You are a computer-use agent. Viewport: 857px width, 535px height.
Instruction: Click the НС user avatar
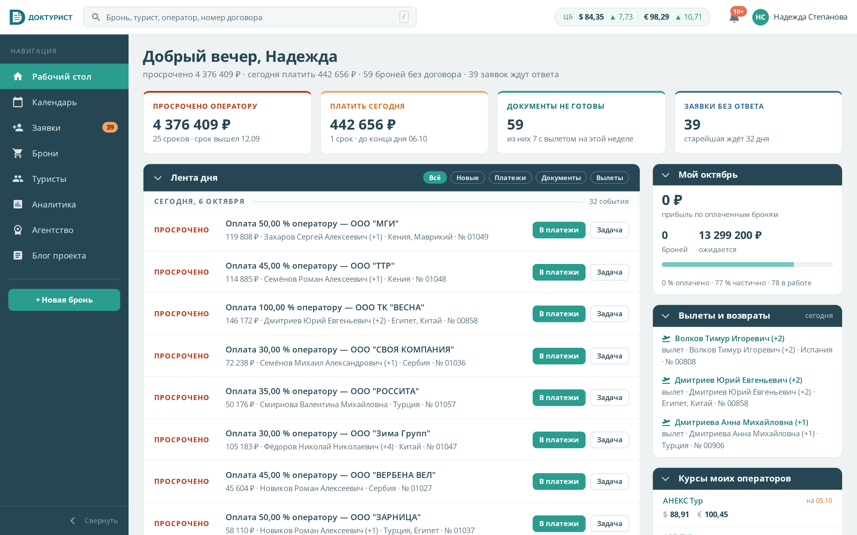[760, 17]
